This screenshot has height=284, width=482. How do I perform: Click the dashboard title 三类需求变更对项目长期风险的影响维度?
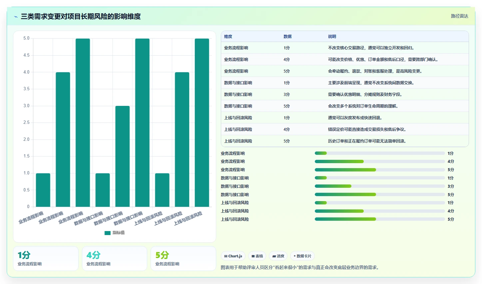pos(81,16)
